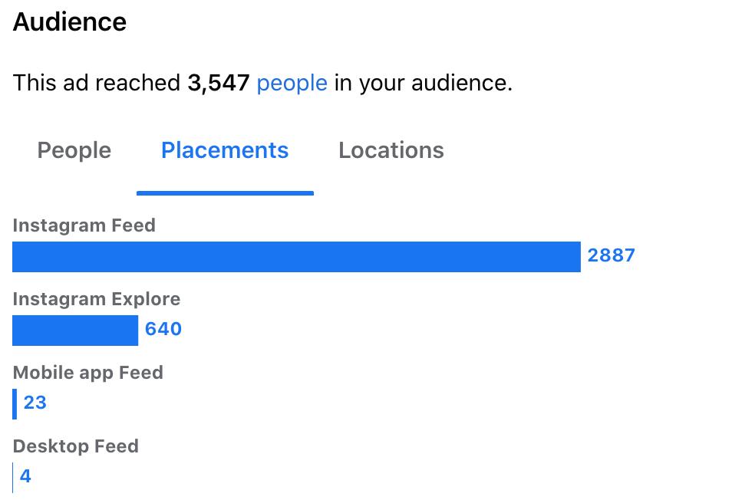Screen dimensions: 732x500
Task: Select the Placements tab
Action: coord(225,150)
